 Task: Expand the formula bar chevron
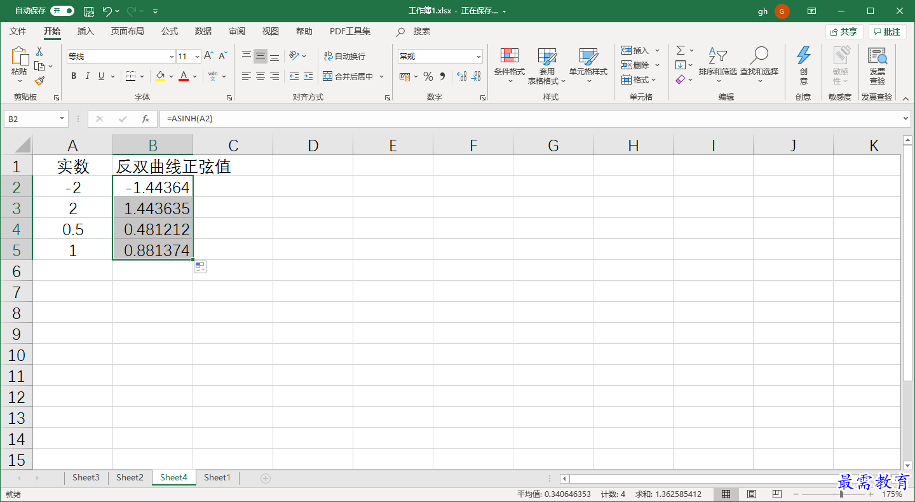[906, 119]
